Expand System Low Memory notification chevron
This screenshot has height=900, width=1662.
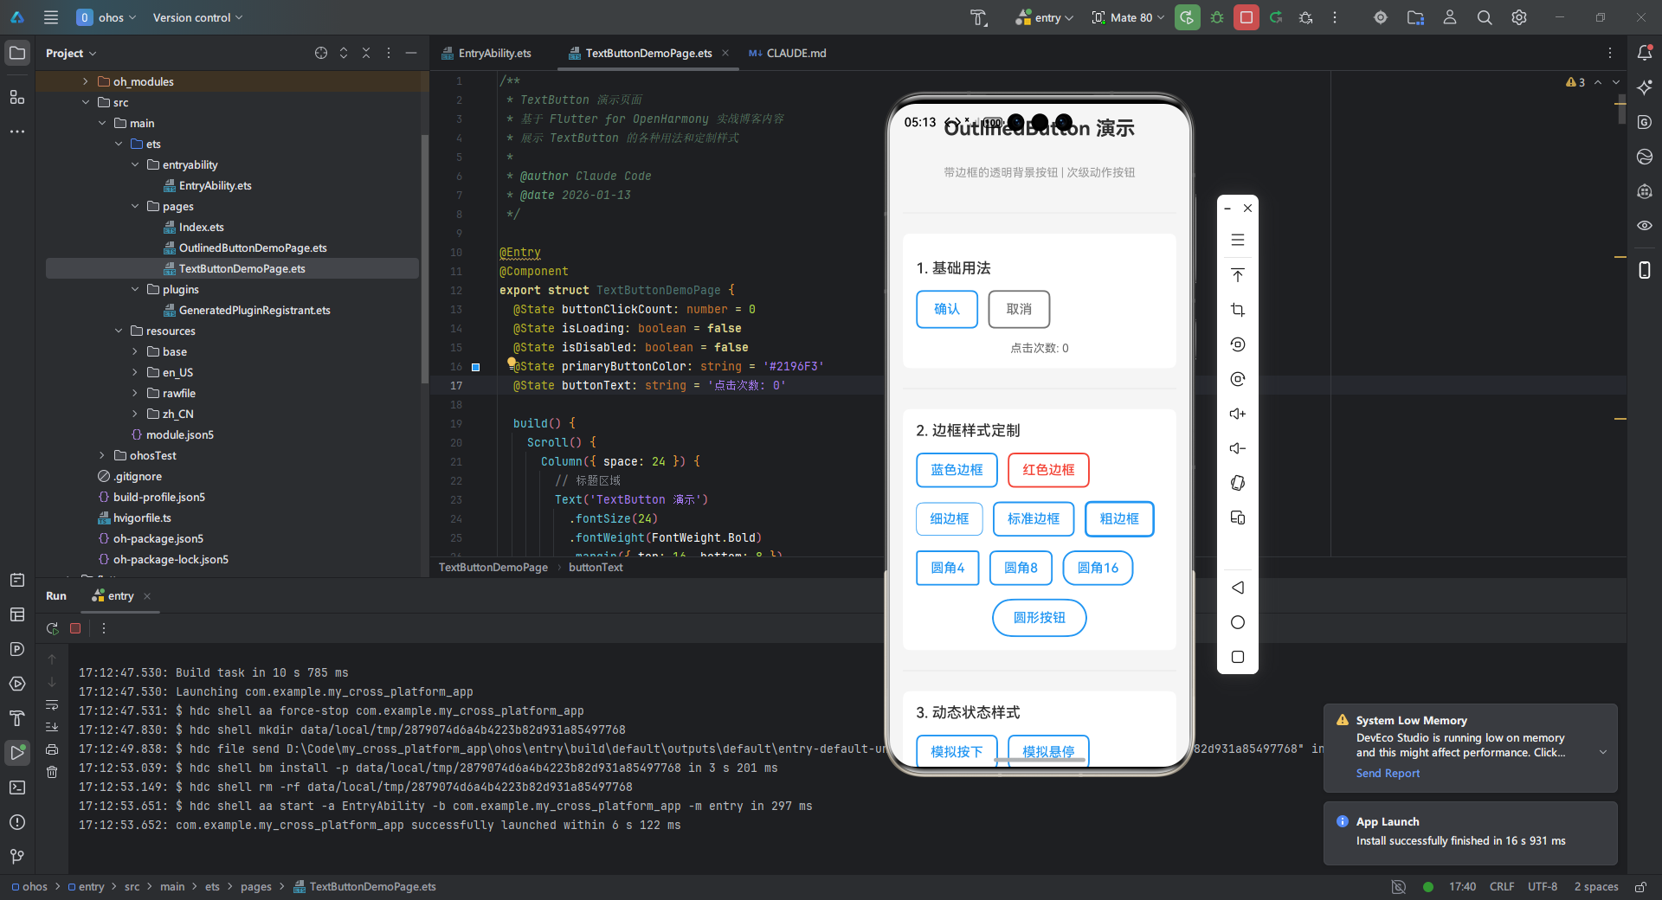pos(1603,752)
